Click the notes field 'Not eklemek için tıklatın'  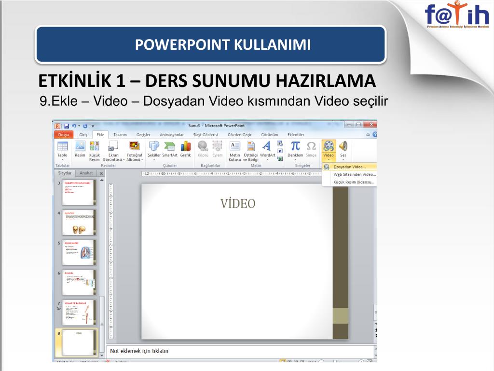(241, 351)
